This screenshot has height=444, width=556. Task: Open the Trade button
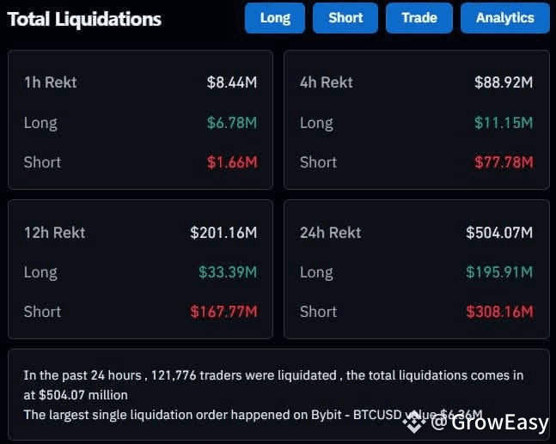[x=419, y=18]
